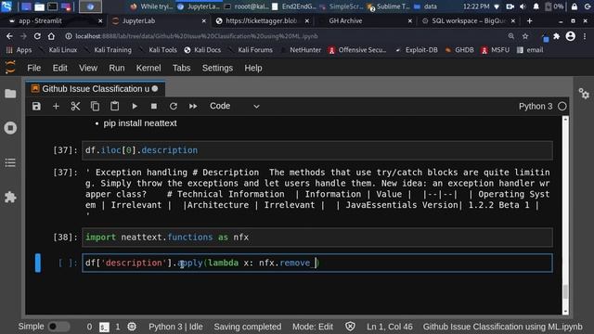Open the Kali Linux bookmark
The height and width of the screenshot is (334, 594).
tap(58, 50)
